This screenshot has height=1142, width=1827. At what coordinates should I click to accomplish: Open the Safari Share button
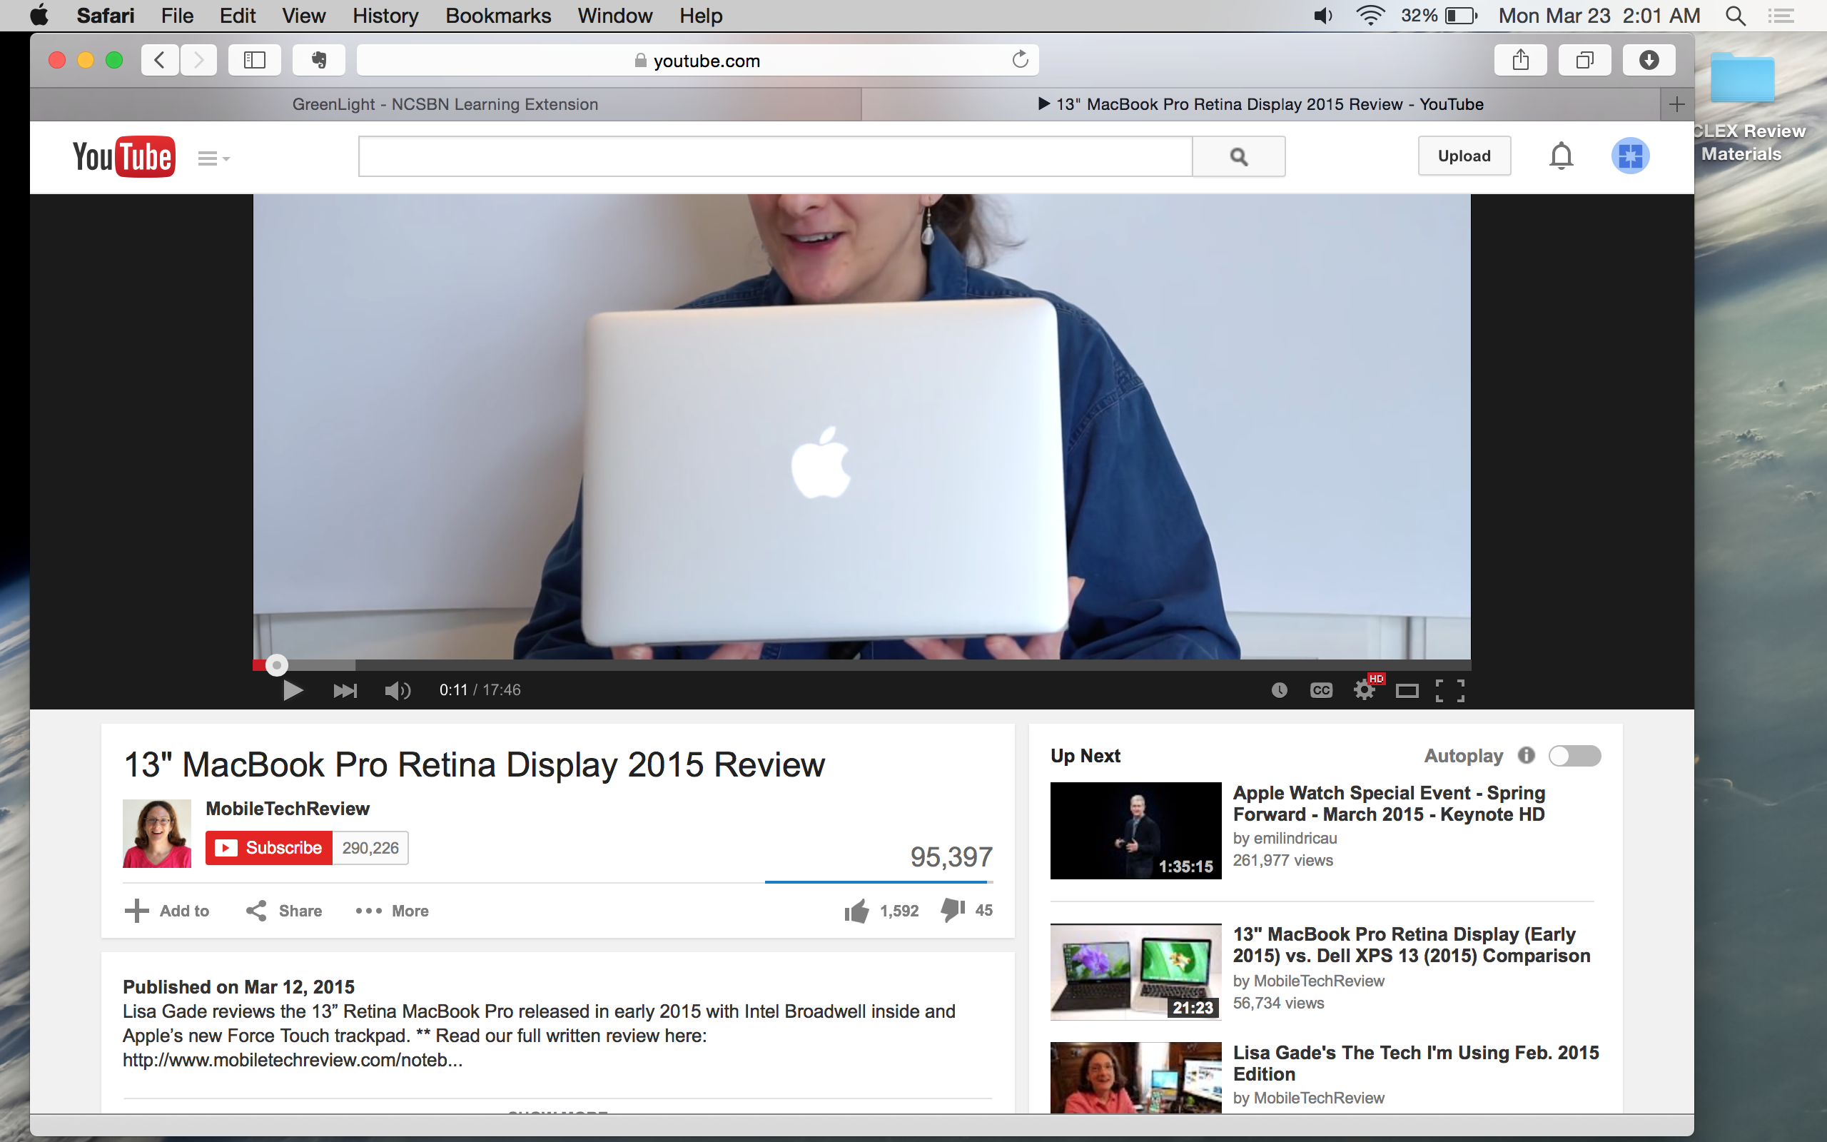point(1521,60)
